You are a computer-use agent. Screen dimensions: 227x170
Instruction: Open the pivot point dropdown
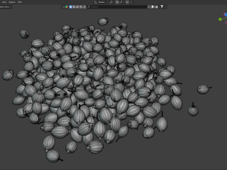tap(112, 2)
